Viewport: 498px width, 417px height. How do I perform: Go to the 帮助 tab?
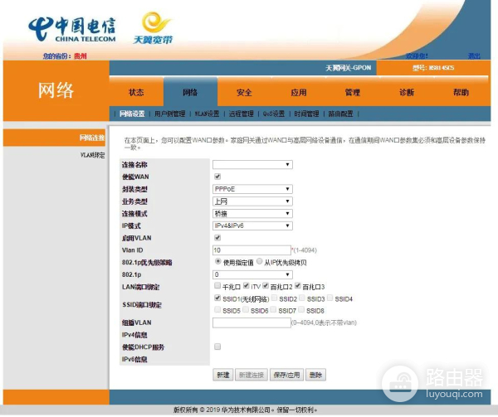[461, 93]
